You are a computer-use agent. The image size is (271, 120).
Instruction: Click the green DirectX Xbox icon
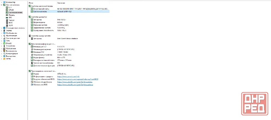pos(4,43)
